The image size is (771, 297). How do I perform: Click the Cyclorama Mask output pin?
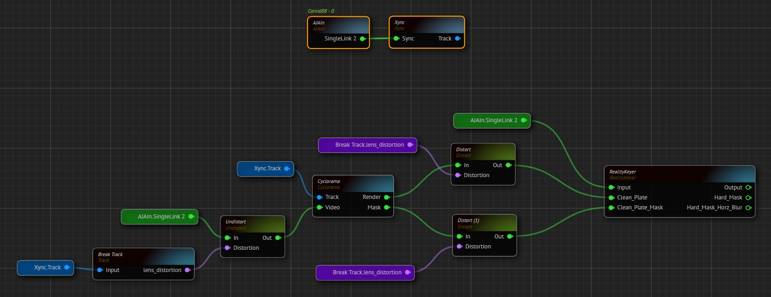pos(387,208)
